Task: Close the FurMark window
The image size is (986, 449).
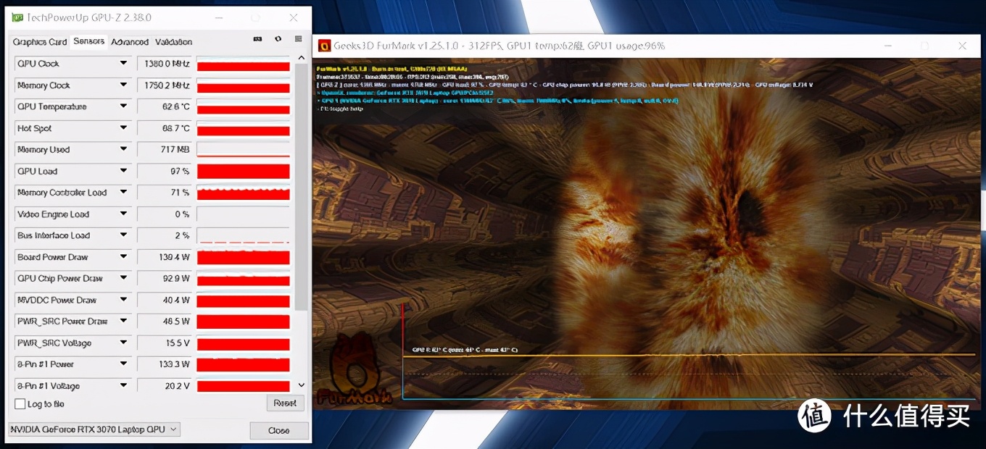Action: click(962, 46)
